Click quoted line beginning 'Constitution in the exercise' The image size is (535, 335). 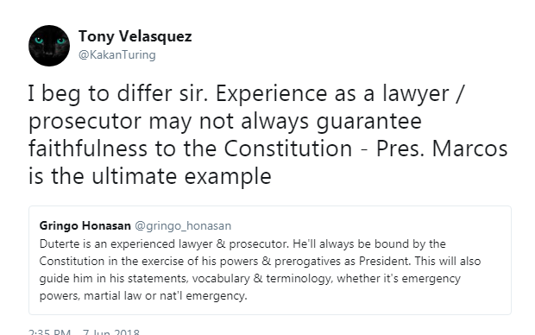click(260, 262)
